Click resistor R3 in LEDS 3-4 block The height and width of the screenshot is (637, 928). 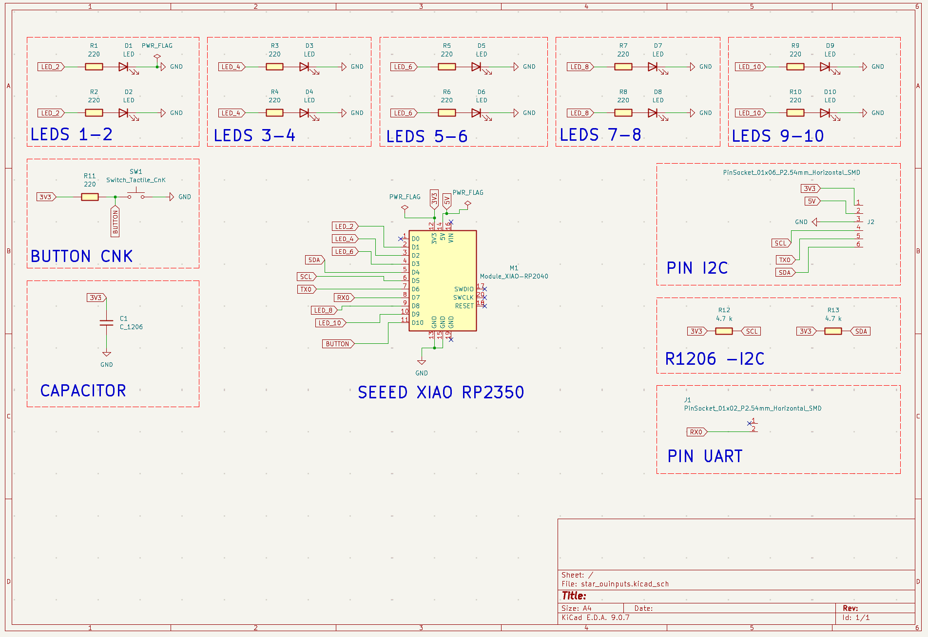click(274, 67)
